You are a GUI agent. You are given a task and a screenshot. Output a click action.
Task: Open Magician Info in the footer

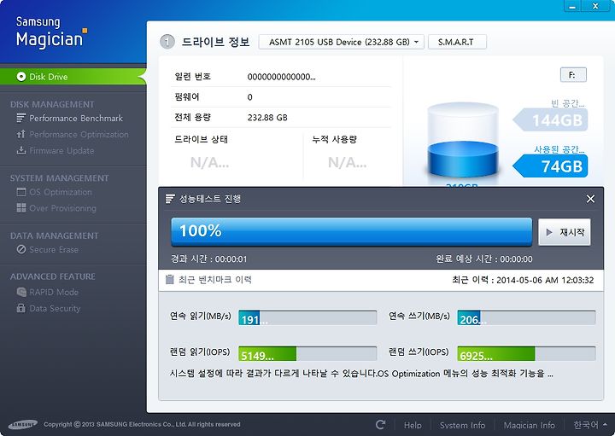coord(529,425)
